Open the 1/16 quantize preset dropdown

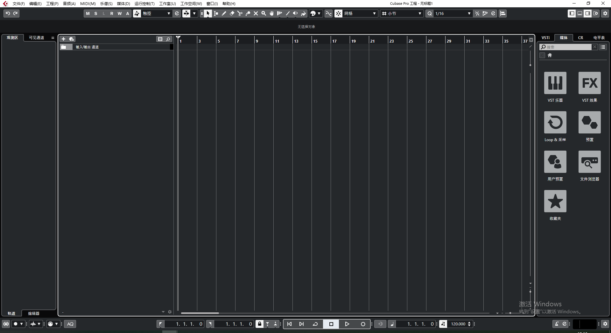453,13
